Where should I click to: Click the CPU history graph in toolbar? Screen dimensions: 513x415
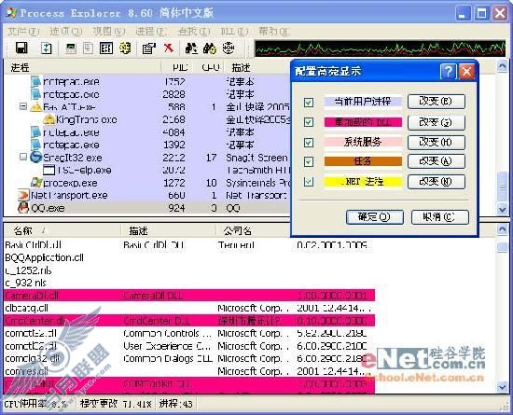click(381, 48)
